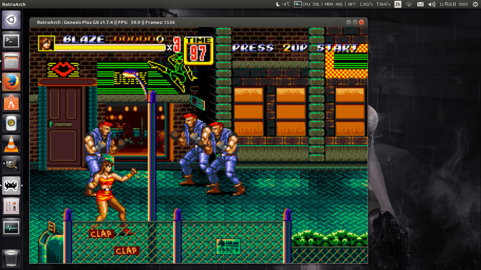The height and width of the screenshot is (270, 481).
Task: Click the TIME 97 counter in game
Action: point(199,50)
